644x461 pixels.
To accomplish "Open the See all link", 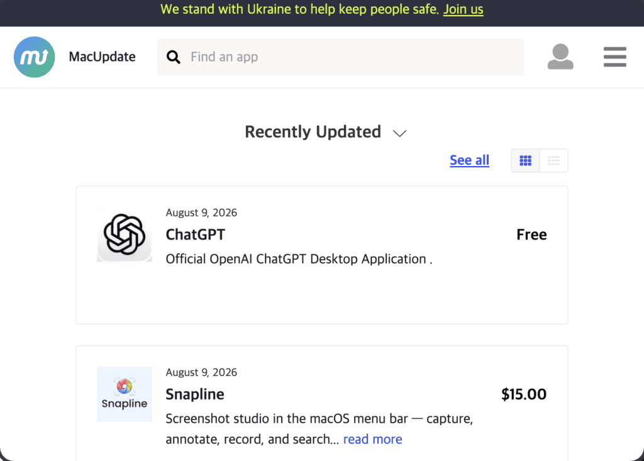I will coord(469,160).
